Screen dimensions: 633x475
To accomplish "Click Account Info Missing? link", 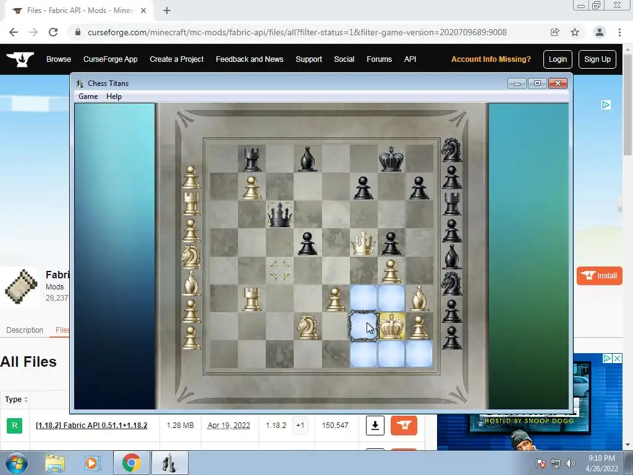I will tap(491, 59).
